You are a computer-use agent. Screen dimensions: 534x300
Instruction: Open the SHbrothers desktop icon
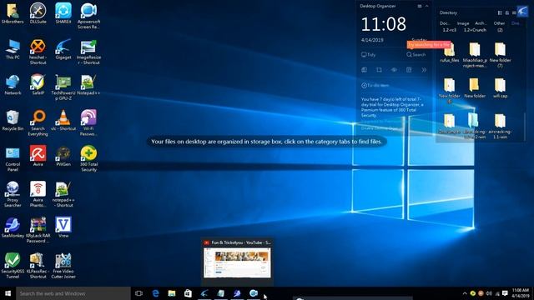[13, 13]
